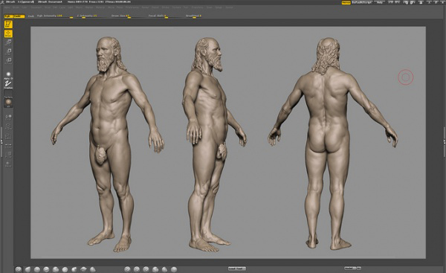Click the Menus button in title bar
Image resolution: width=446 pixels, height=273 pixels.
[x=346, y=2]
